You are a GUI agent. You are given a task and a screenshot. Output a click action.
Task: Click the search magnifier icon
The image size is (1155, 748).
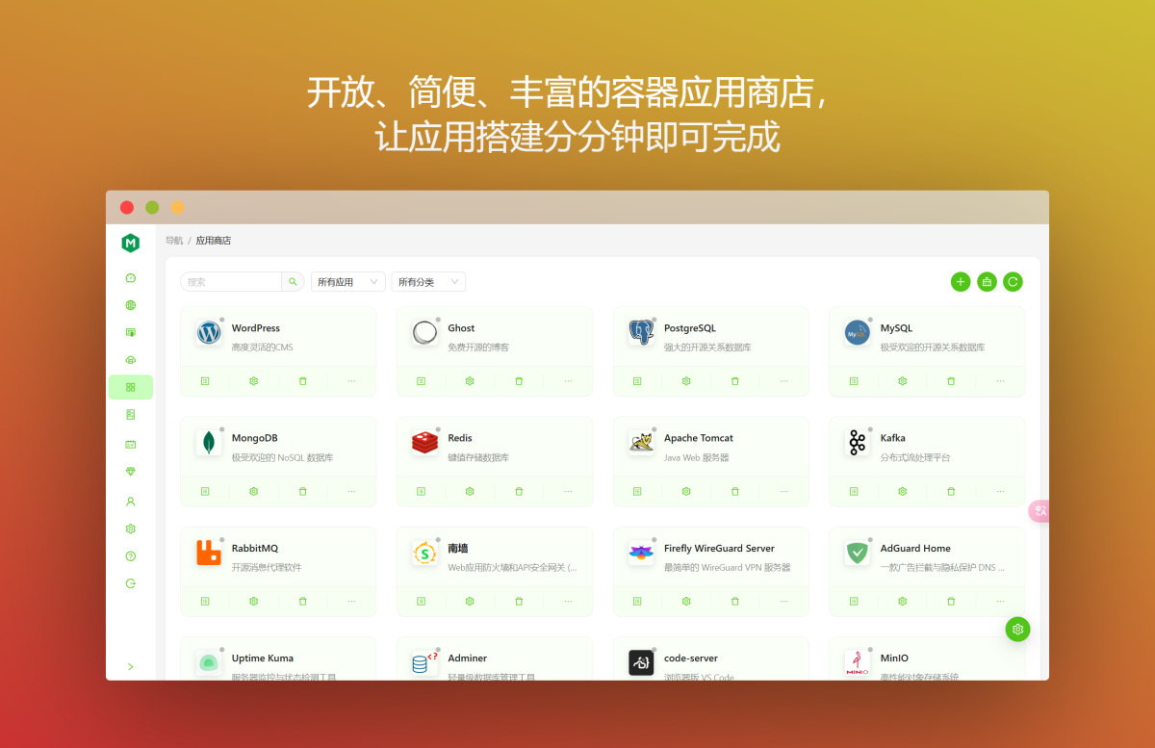(x=293, y=281)
